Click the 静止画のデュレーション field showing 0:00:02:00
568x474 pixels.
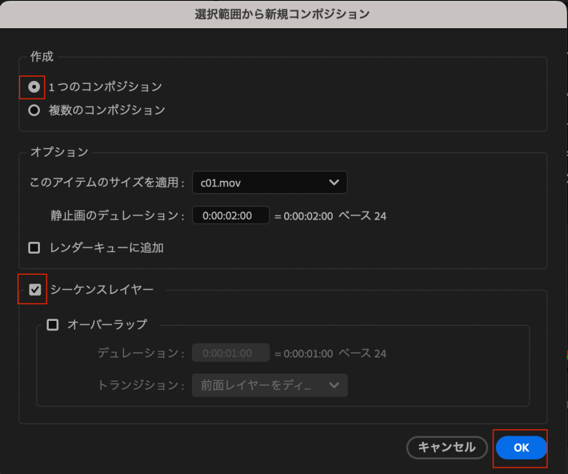(x=230, y=215)
